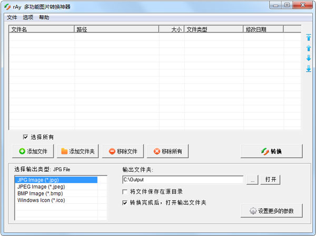Move selected file down one position arrow

pos(309,58)
